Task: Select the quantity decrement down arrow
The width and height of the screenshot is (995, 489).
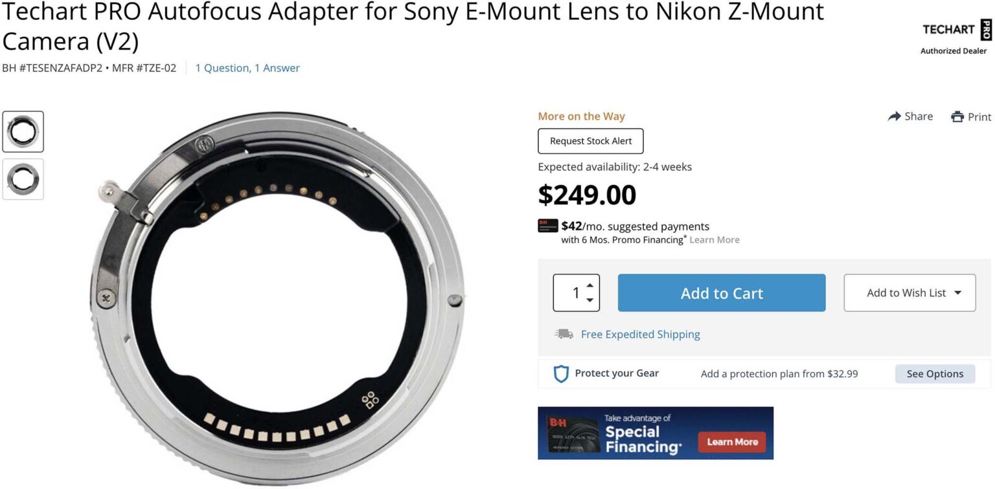Action: tap(590, 300)
